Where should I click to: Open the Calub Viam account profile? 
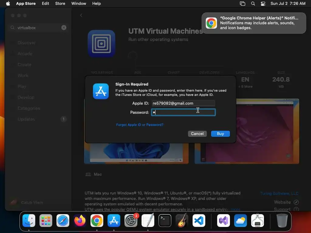[27, 202]
